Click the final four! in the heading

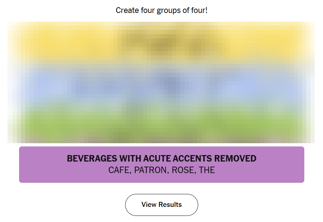199,10
